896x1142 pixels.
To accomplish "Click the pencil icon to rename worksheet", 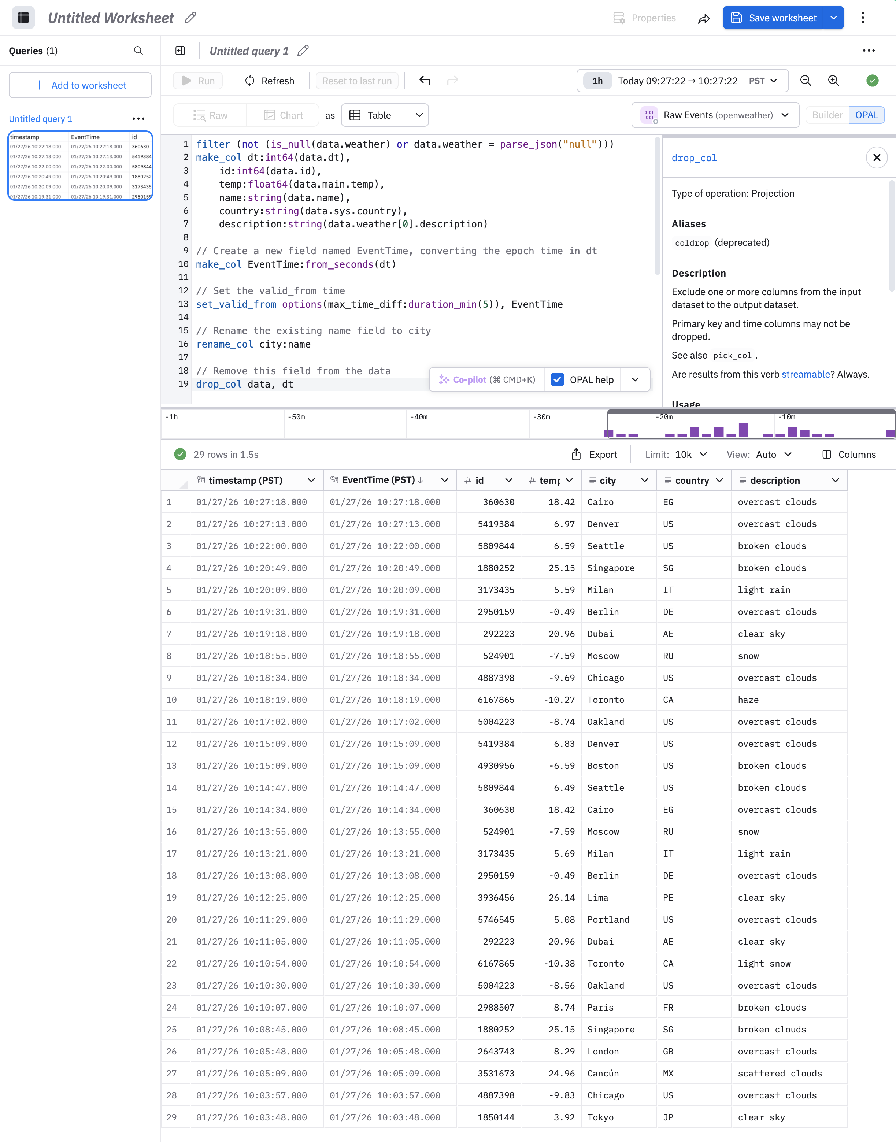I will 190,18.
